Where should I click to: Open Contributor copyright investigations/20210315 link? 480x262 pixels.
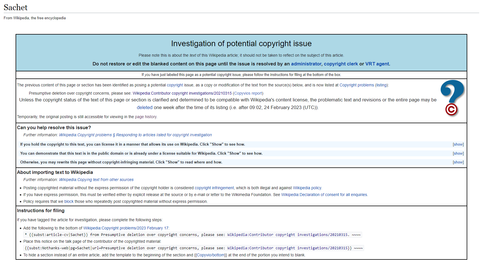[182, 93]
